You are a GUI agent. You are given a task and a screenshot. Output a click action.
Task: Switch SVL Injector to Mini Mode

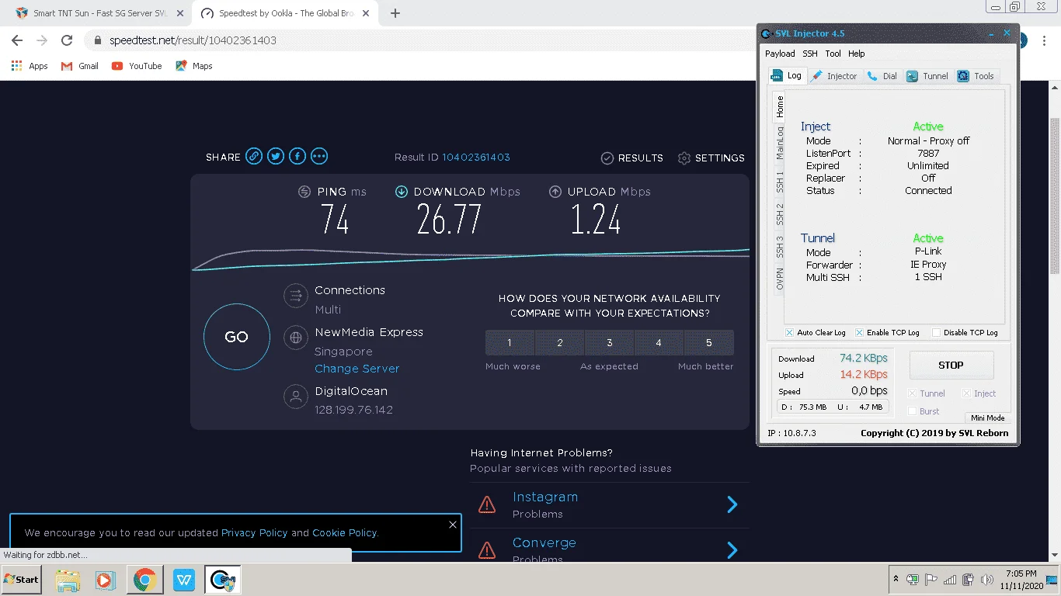coord(988,418)
